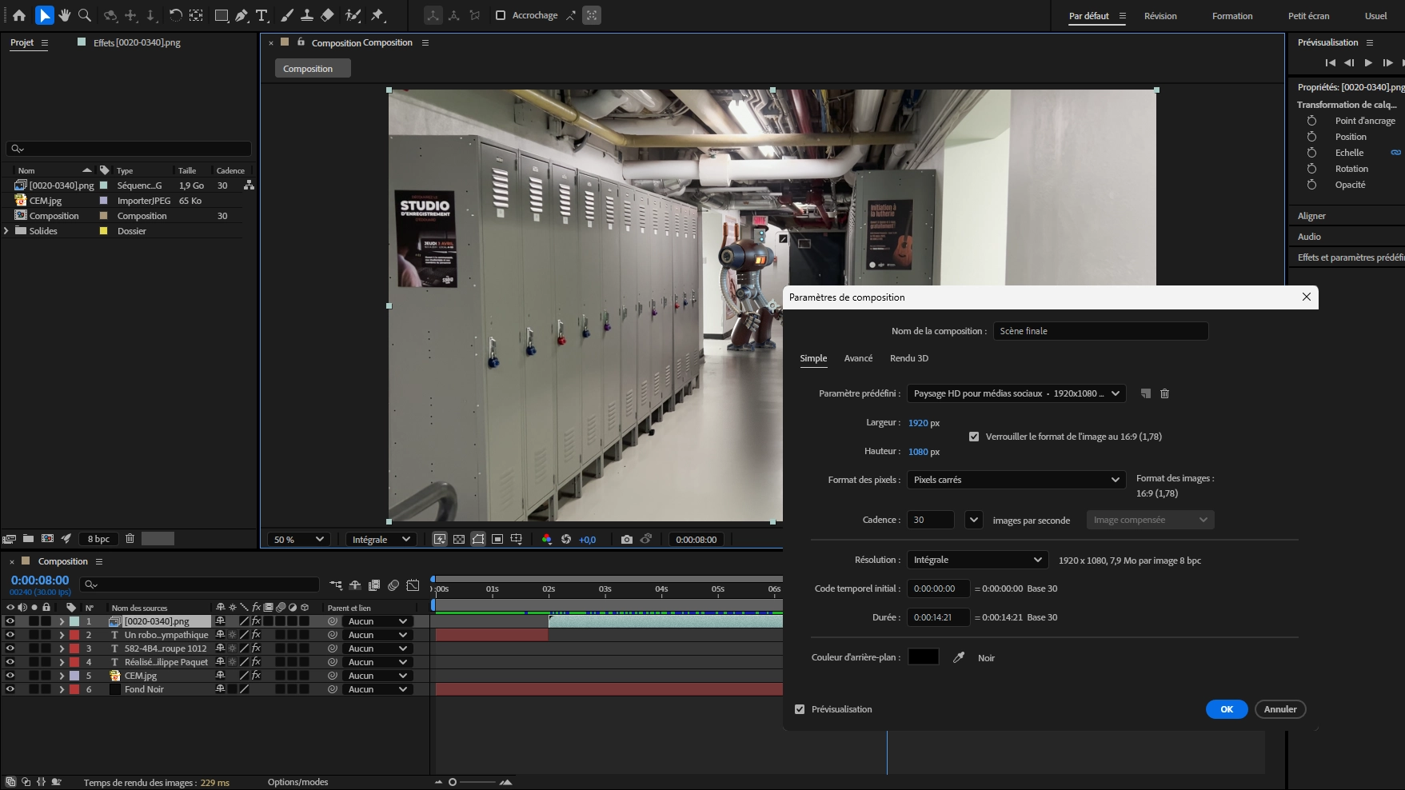Uncheck Verrouiller le format de l'image 16:9
Viewport: 1405px width, 790px height.
(974, 437)
